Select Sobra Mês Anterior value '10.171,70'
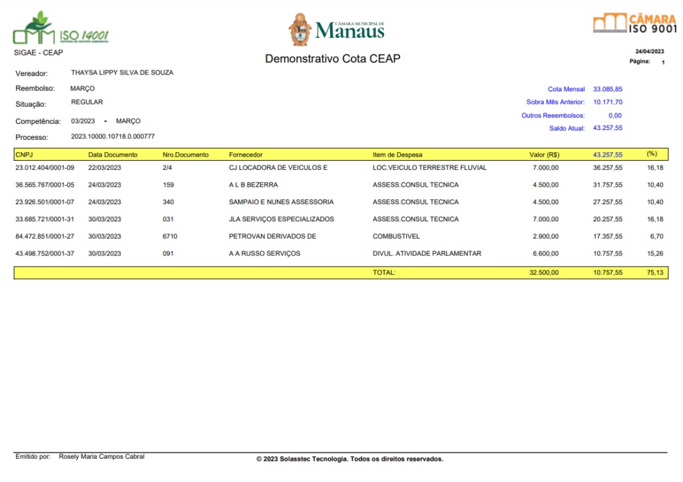The height and width of the screenshot is (482, 683). [608, 102]
